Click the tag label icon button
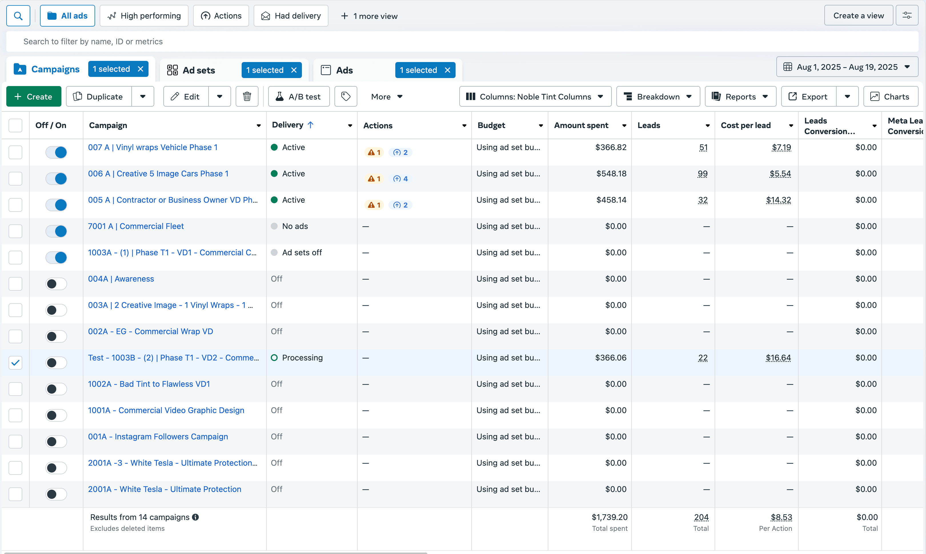The image size is (926, 554). click(346, 97)
